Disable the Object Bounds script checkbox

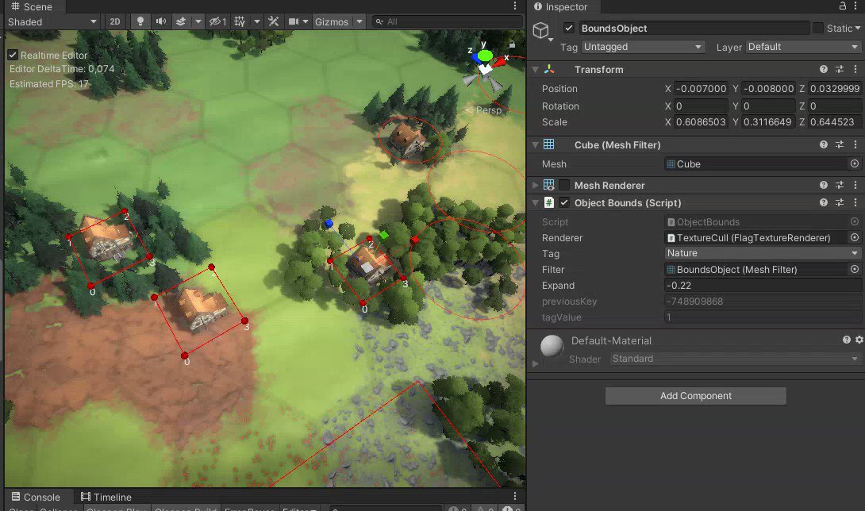tap(564, 202)
